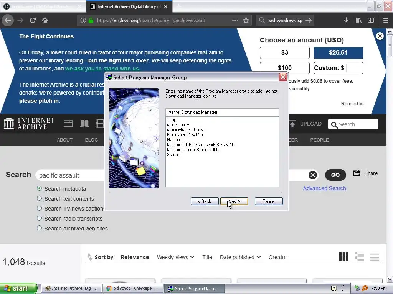Screen dimensions: 393x294
Task: Open PEOPLE navigation menu item
Action: click(x=319, y=140)
